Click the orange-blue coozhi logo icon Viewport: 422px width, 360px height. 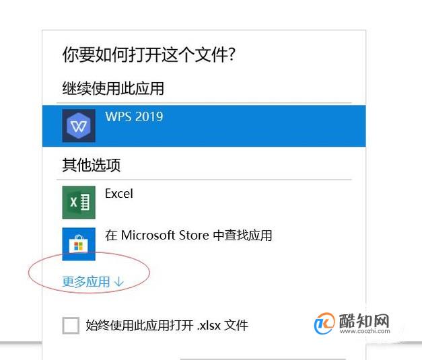pos(324,323)
